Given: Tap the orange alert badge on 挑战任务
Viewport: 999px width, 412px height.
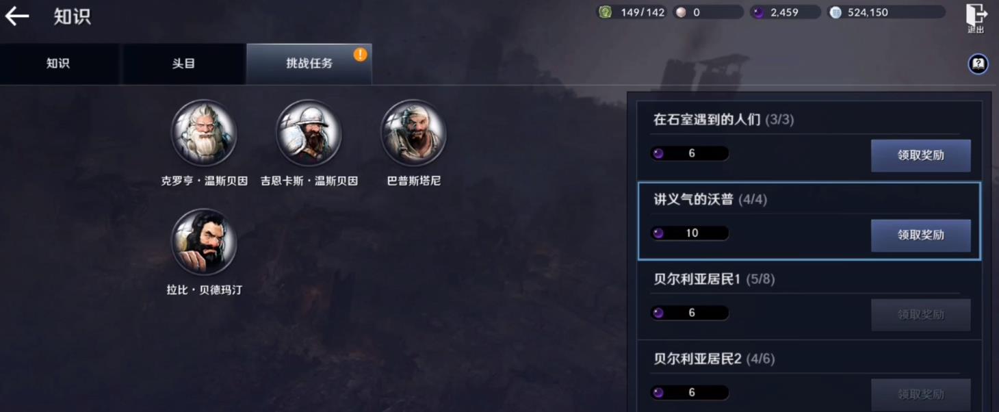Looking at the screenshot, I should pyautogui.click(x=360, y=55).
